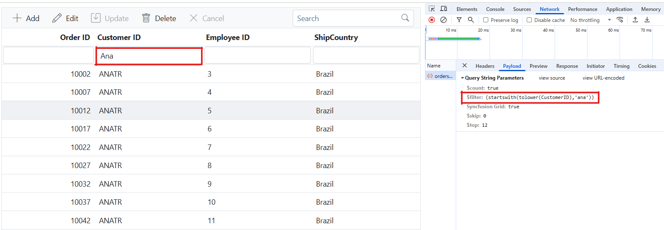This screenshot has height=230, width=664.
Task: Enable the Preserve log checkbox
Action: click(x=486, y=20)
